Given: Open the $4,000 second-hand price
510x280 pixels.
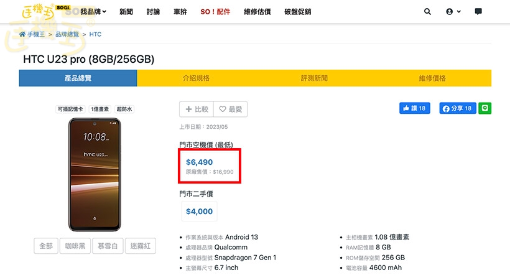Looking at the screenshot, I should pos(199,212).
